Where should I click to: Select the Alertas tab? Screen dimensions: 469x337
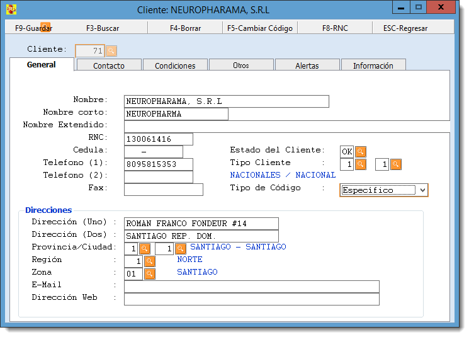[307, 66]
